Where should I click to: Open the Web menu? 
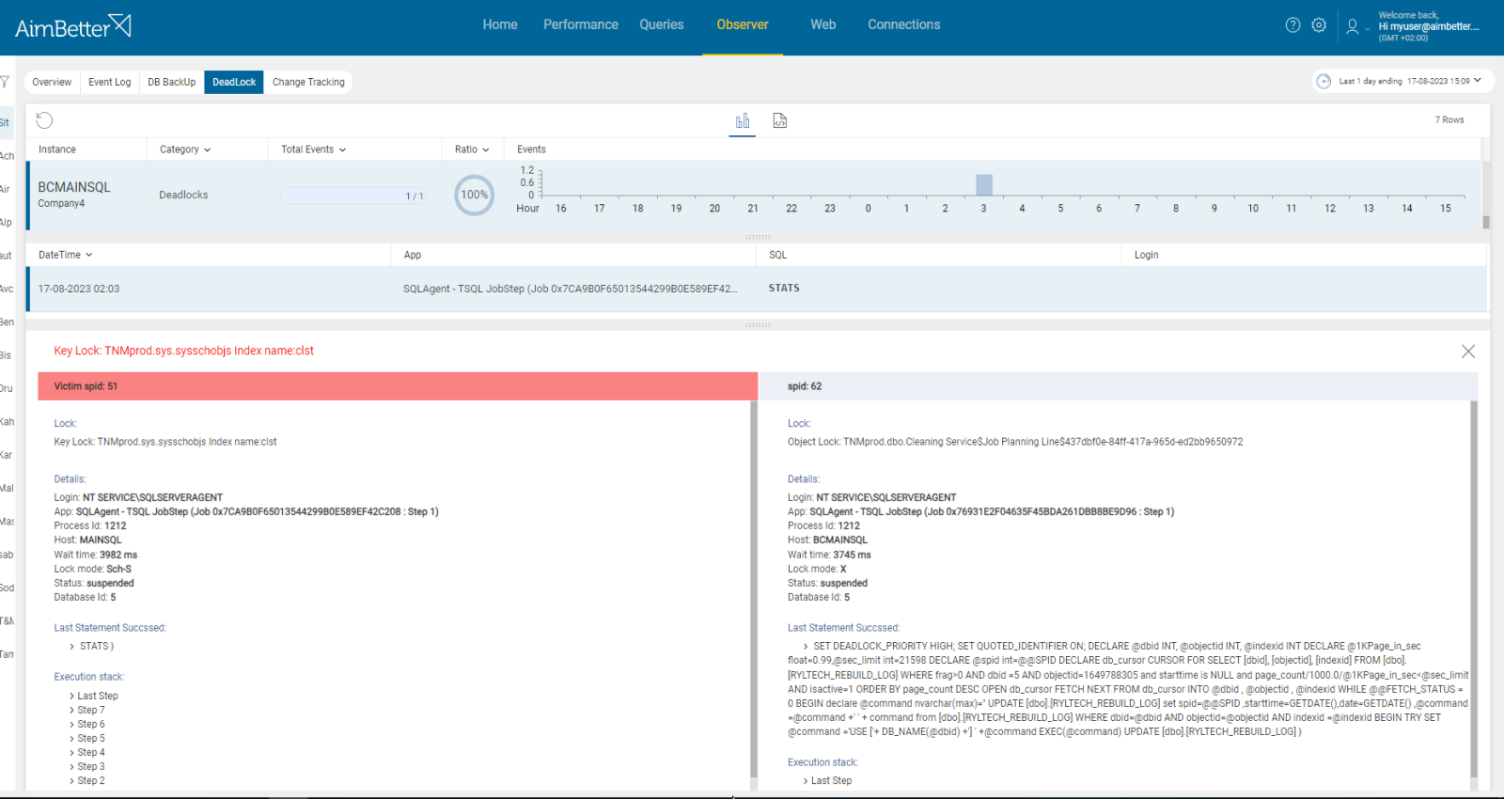click(823, 24)
